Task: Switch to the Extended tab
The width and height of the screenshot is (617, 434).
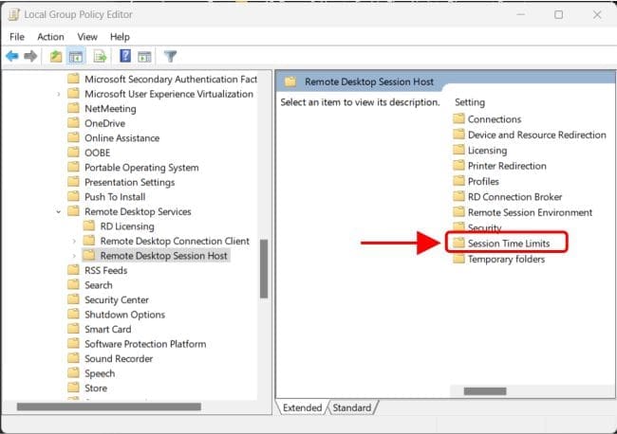Action: click(302, 407)
